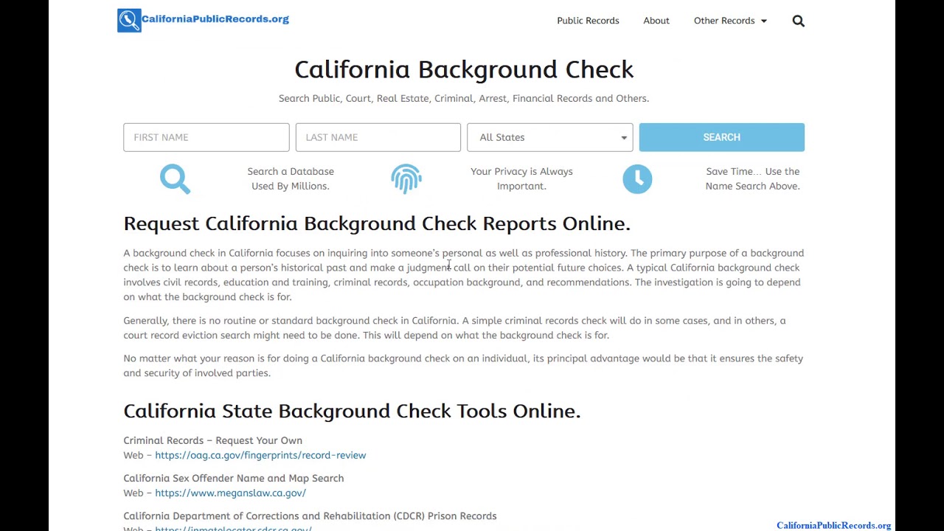Open the meganslaw.ca.gov link

pos(230,493)
